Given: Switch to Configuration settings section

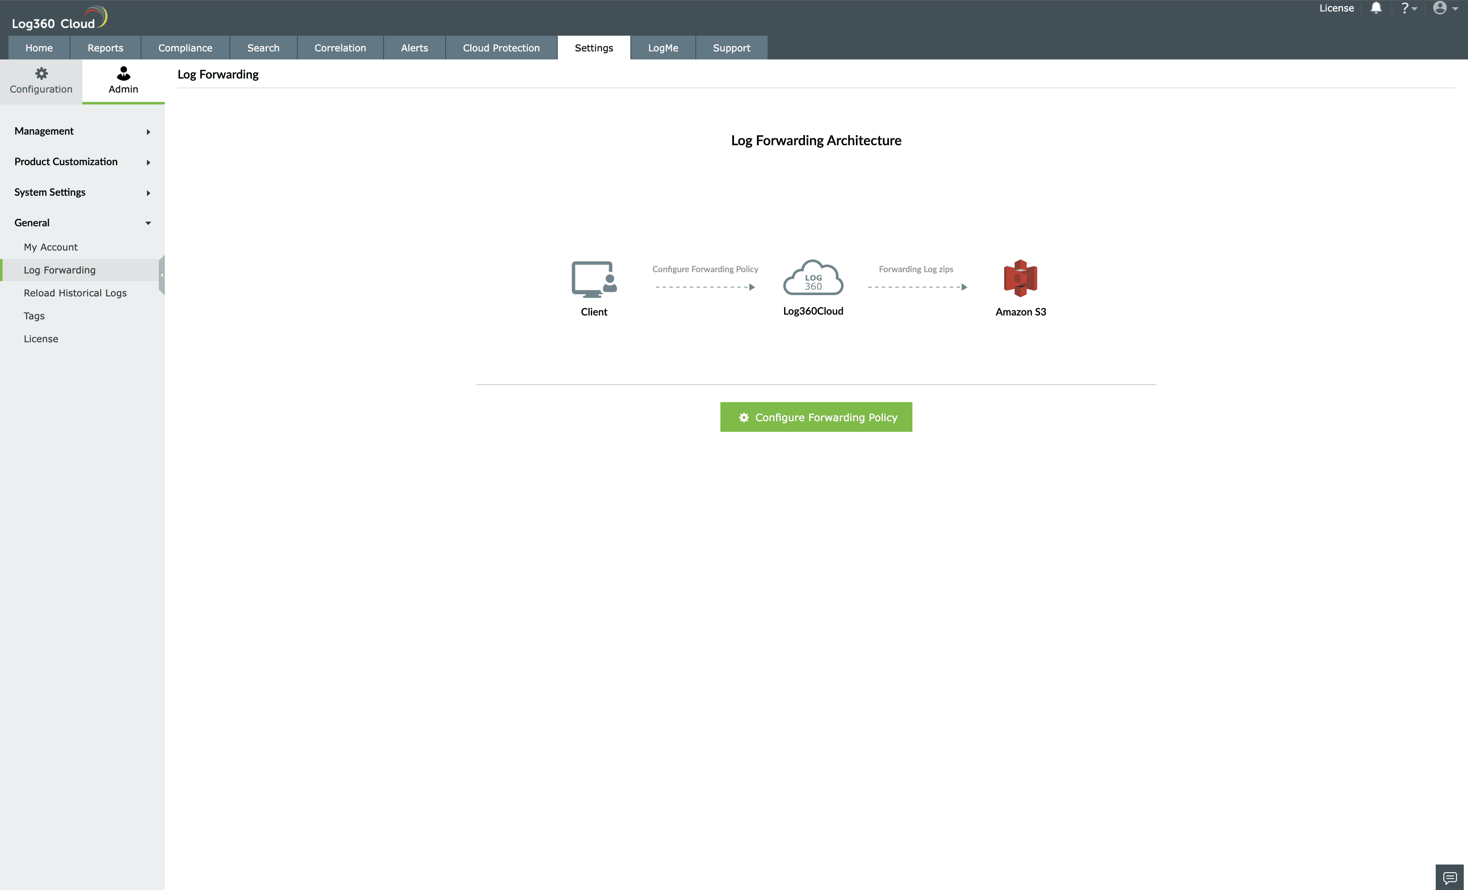Looking at the screenshot, I should [x=41, y=81].
